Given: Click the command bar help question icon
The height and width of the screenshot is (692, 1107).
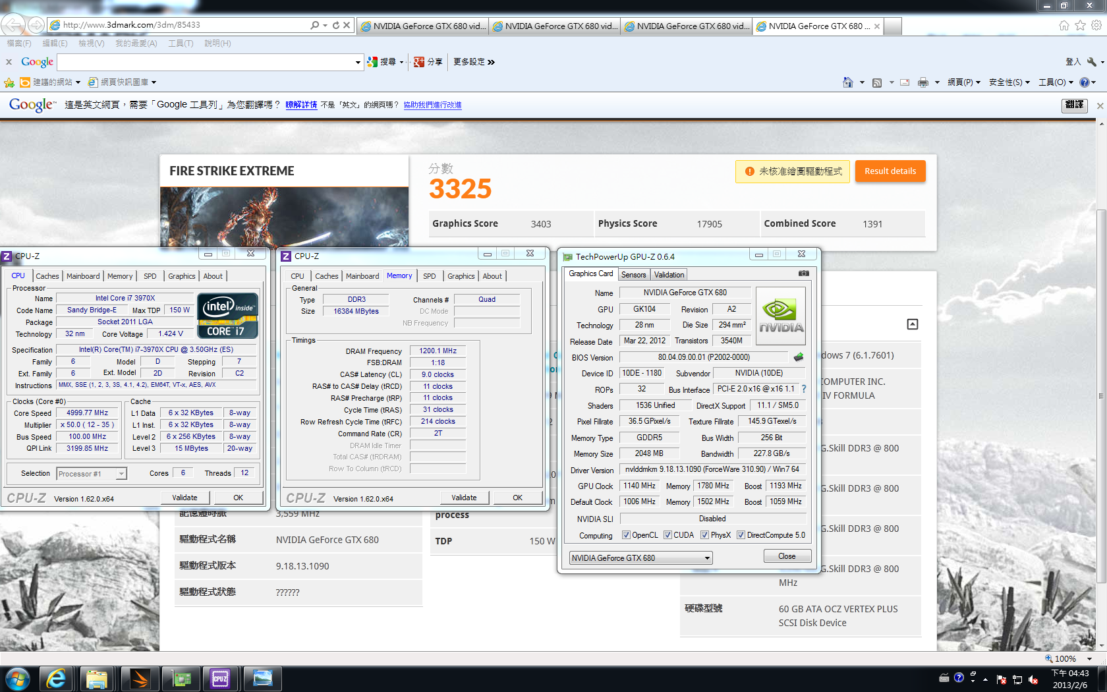Looking at the screenshot, I should pos(1085,82).
